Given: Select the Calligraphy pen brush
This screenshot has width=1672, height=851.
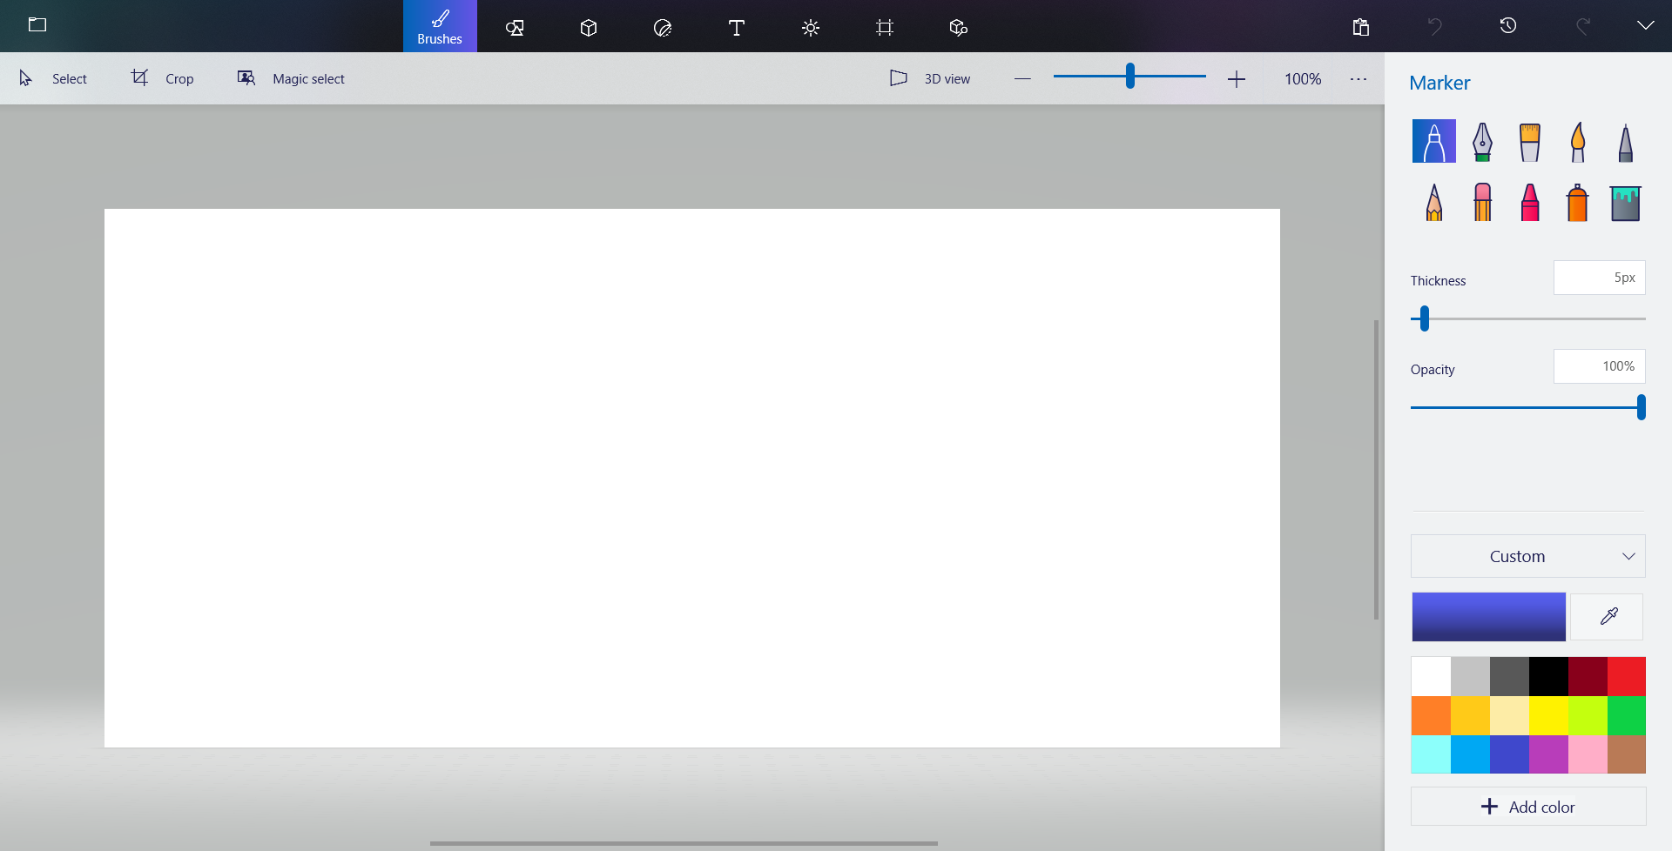Looking at the screenshot, I should pyautogui.click(x=1482, y=141).
